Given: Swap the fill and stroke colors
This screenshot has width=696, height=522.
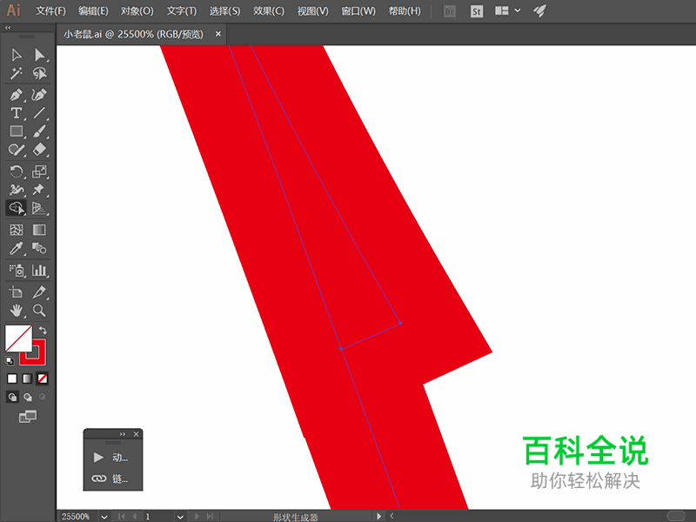Looking at the screenshot, I should point(41,329).
